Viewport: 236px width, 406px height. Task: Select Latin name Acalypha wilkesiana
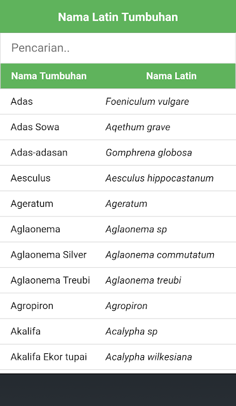coord(148,357)
